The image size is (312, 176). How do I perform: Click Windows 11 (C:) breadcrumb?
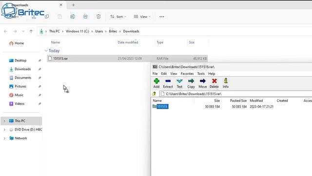point(78,31)
